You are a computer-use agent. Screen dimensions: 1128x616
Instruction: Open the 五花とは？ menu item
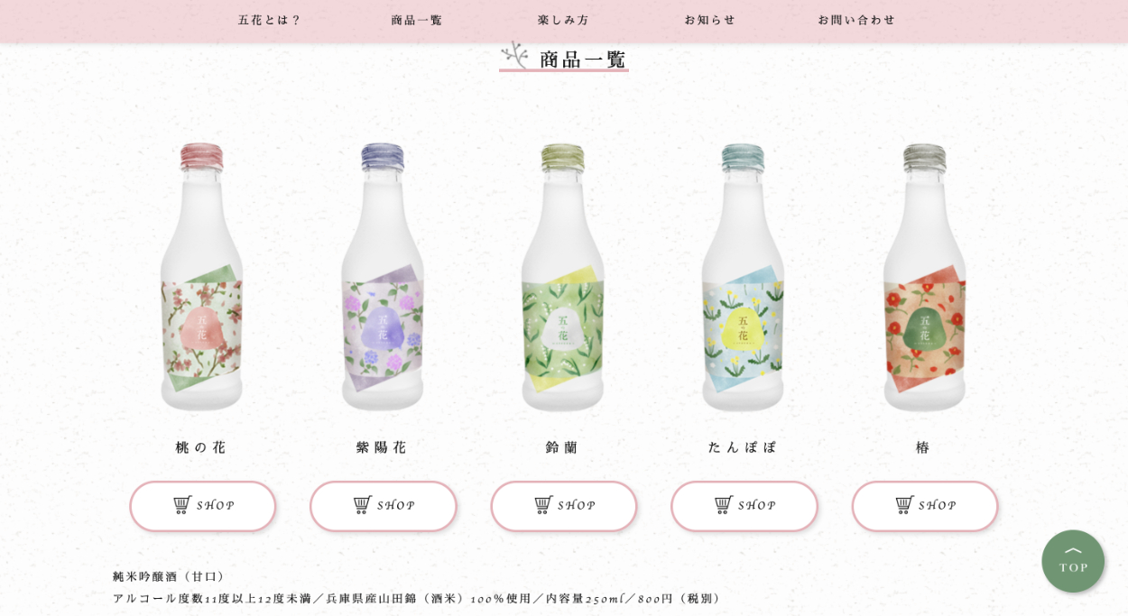click(x=269, y=20)
